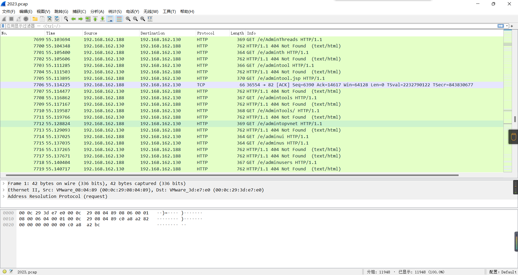Click the 配置: Default profile in status bar
The image size is (518, 275).
tap(502, 272)
